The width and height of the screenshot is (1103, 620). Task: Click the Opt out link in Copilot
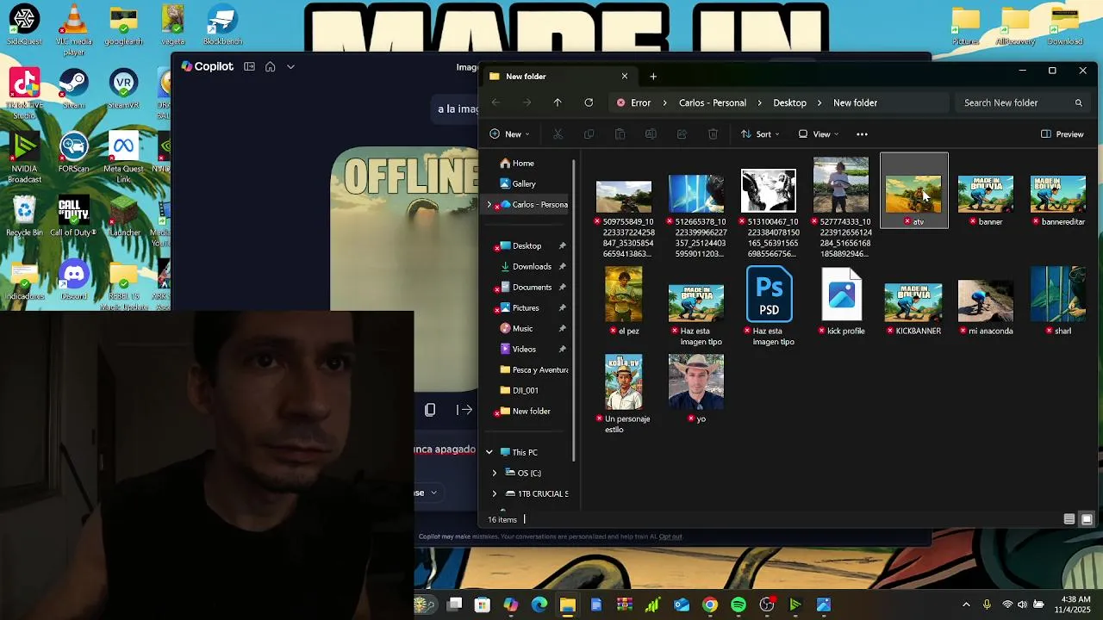[670, 536]
